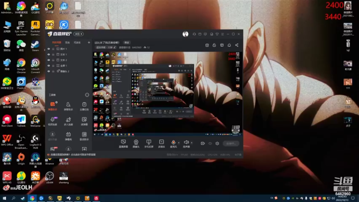The width and height of the screenshot is (359, 202).
Task: Click the start streaming button
Action: click(231, 144)
